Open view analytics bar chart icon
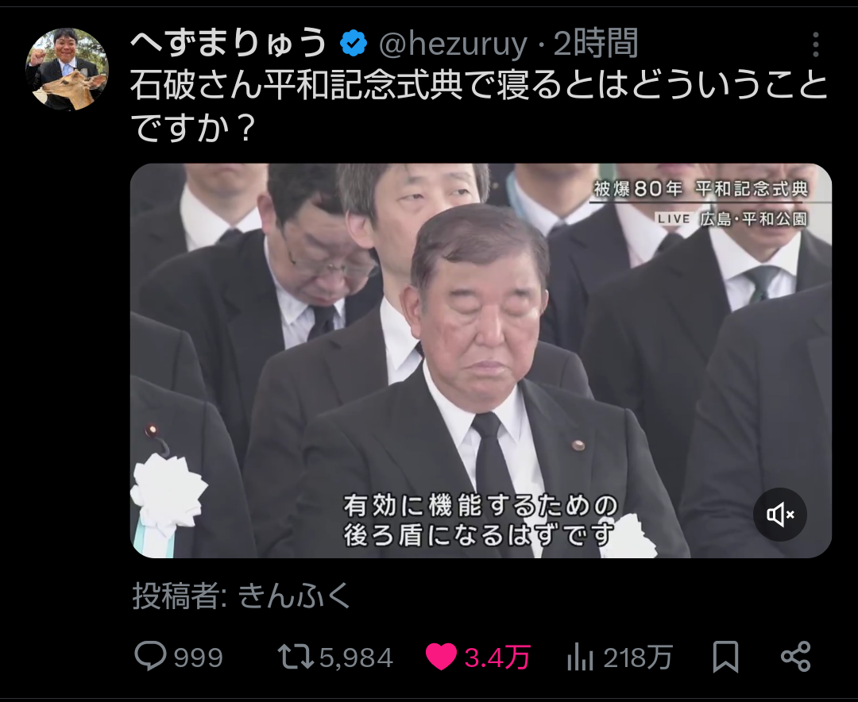Screen dimensions: 858x702 (x=580, y=657)
